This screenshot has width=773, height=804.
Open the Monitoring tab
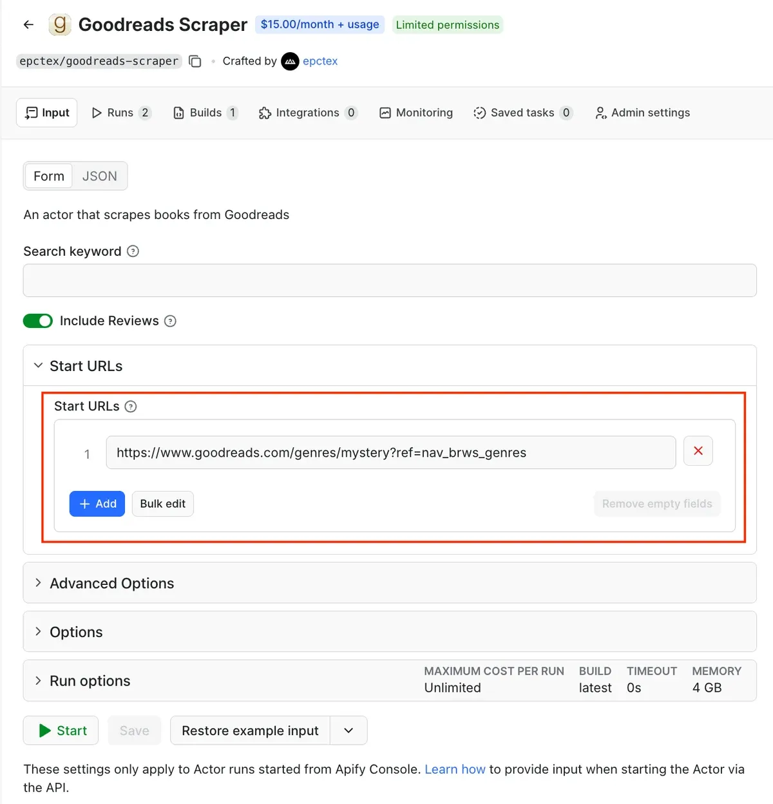click(x=416, y=113)
